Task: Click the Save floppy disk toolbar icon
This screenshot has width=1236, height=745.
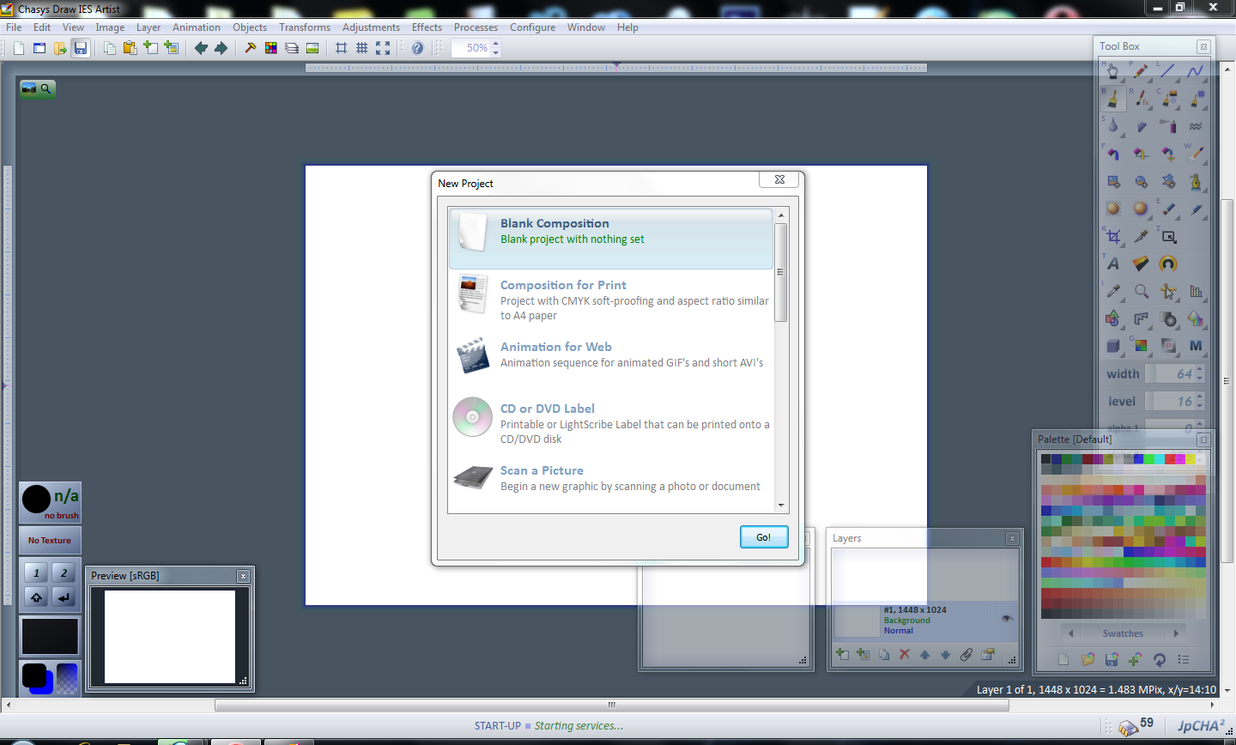Action: tap(81, 48)
